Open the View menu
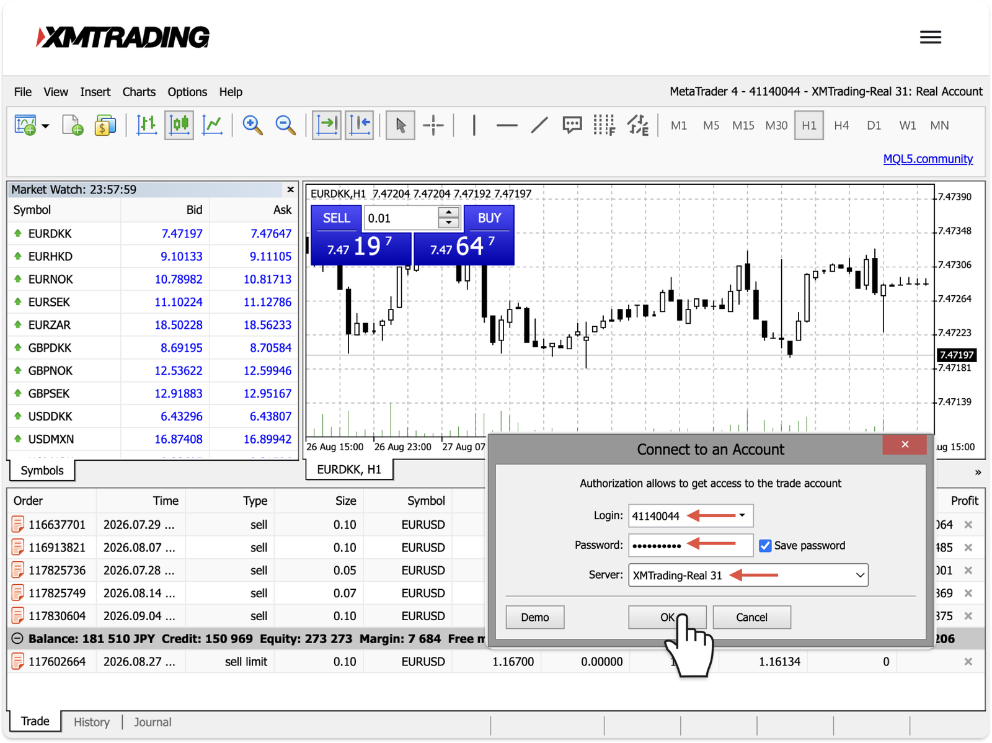This screenshot has width=992, height=743. (x=56, y=92)
